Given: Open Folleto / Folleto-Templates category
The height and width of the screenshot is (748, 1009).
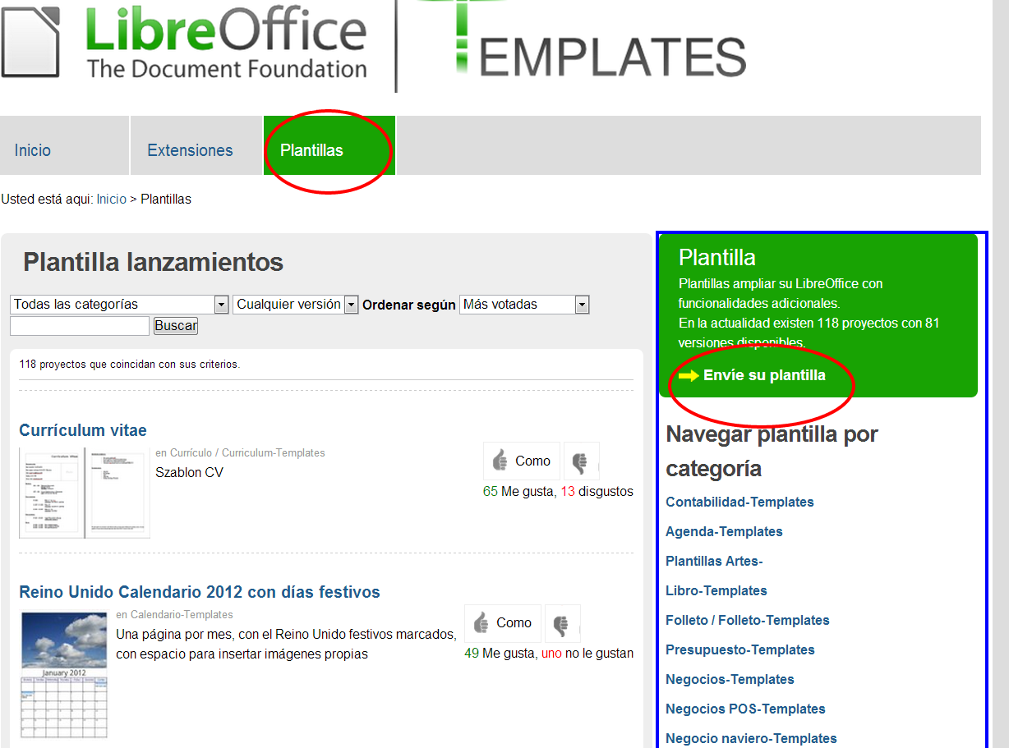Looking at the screenshot, I should click(x=748, y=620).
